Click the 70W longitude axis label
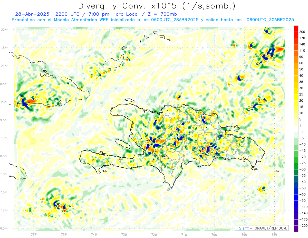Viewport: 308px width, 238px height. coord(214,234)
